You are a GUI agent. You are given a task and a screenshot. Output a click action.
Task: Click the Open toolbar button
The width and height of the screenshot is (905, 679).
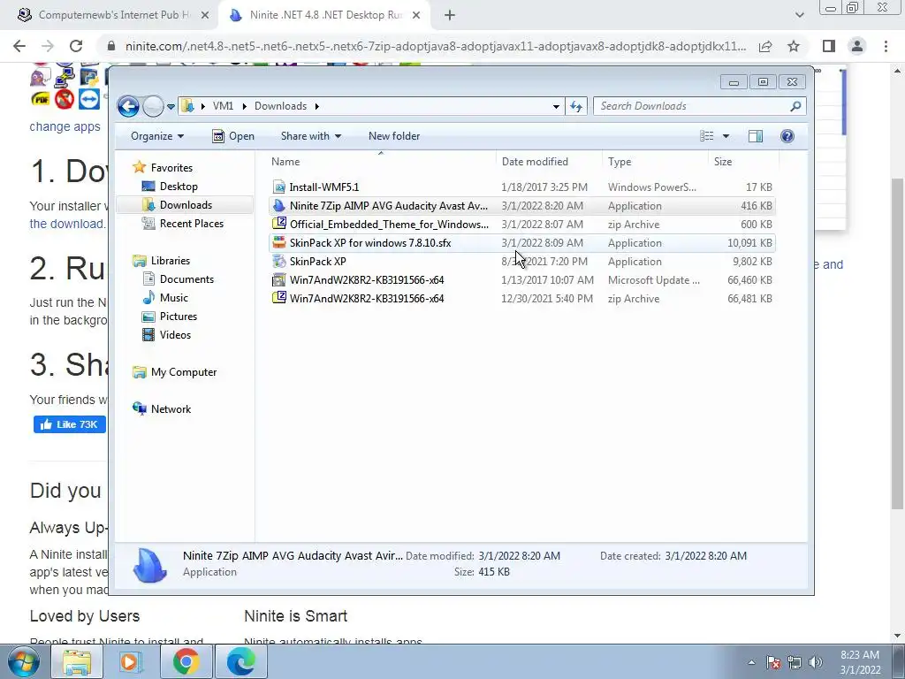tap(233, 136)
